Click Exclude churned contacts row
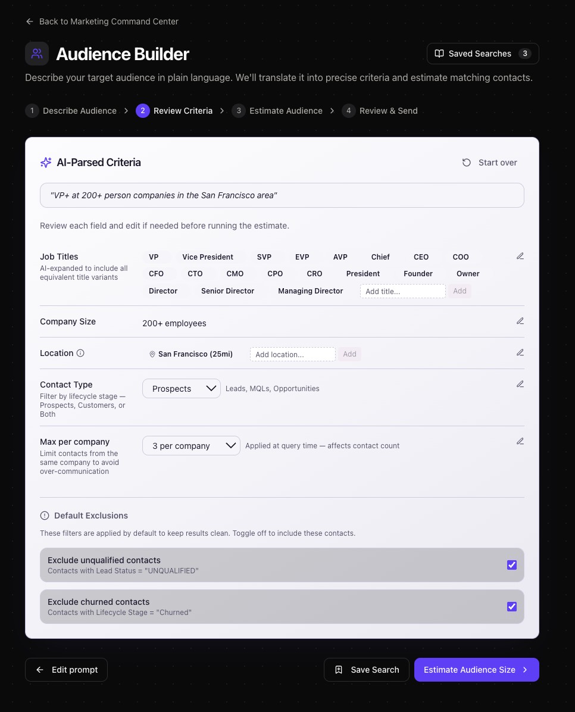This screenshot has width=575, height=712. tap(282, 607)
